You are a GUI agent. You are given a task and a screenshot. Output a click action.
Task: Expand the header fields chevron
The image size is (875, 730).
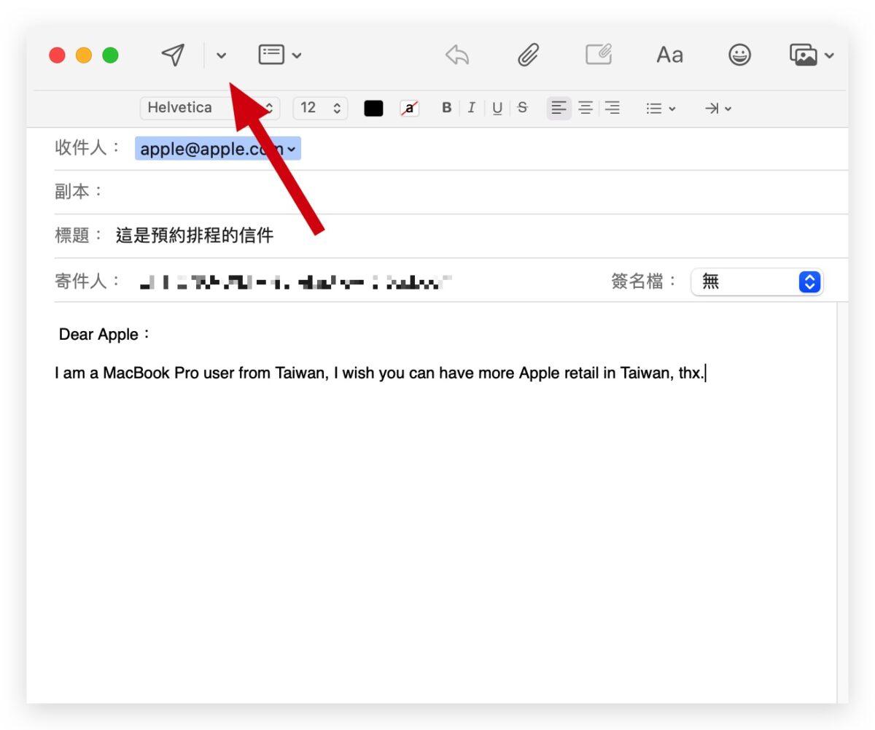pyautogui.click(x=297, y=55)
